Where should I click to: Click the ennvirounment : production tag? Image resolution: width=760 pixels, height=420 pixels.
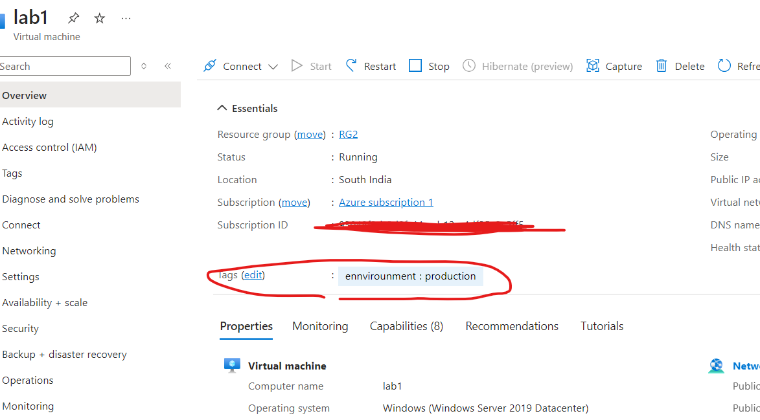pos(411,276)
